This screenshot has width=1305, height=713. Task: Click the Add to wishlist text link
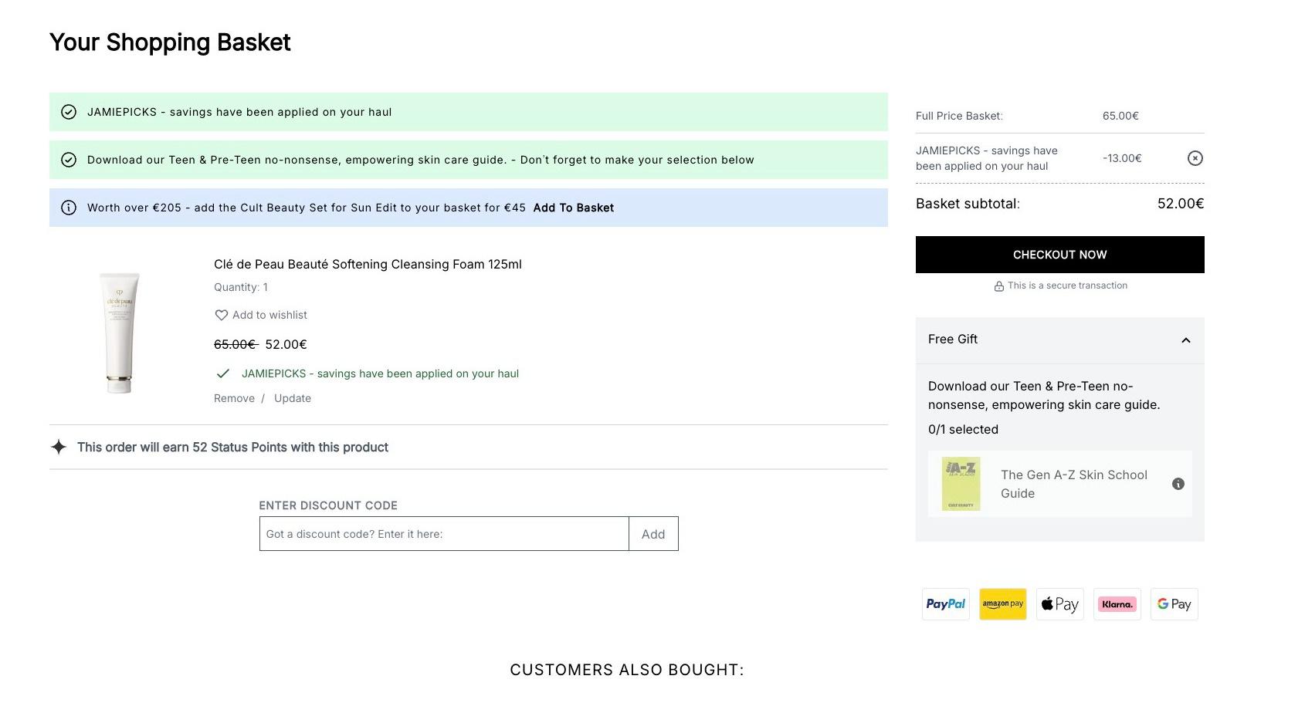point(269,315)
